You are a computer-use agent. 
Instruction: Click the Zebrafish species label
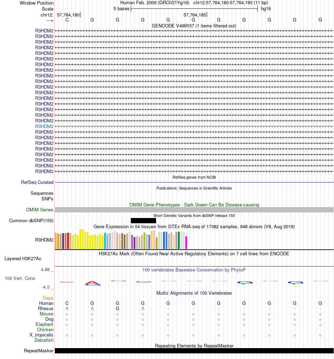[44, 340]
